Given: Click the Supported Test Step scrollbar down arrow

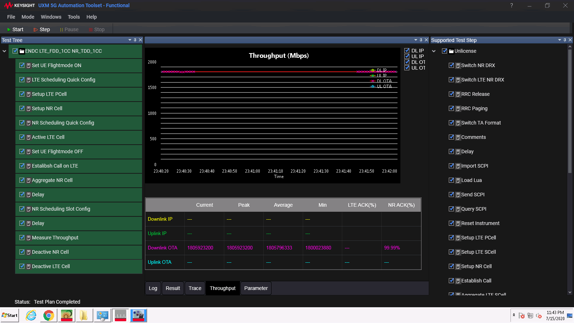Looking at the screenshot, I should pos(570,292).
